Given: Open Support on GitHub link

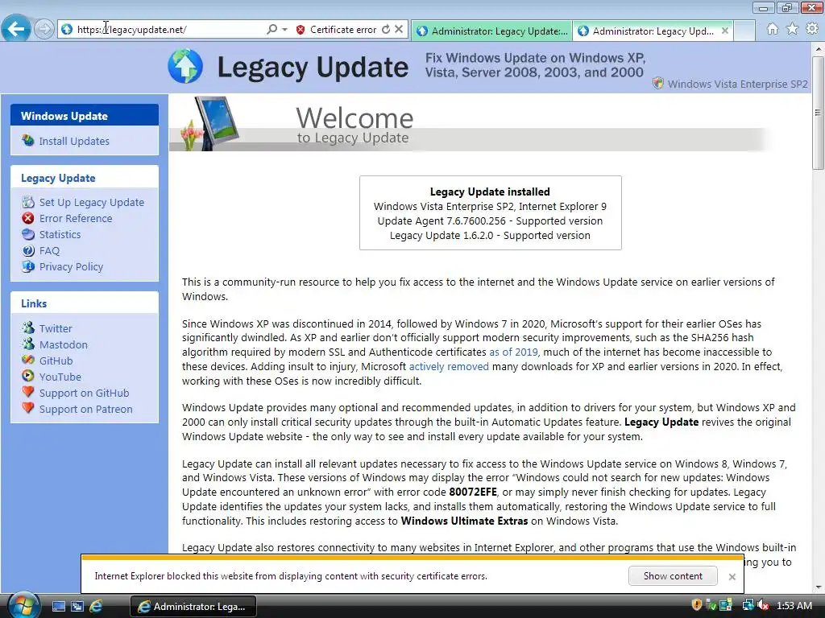Looking at the screenshot, I should 84,393.
